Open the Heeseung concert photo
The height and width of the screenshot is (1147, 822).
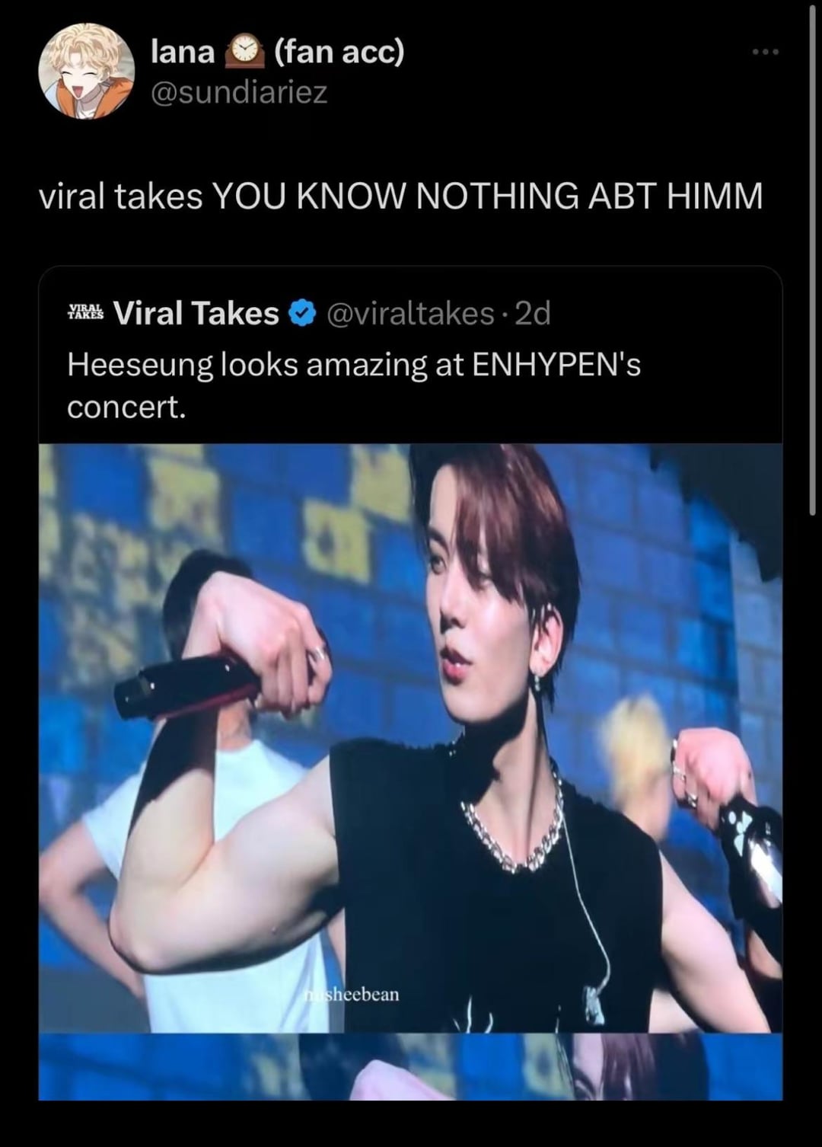click(x=410, y=738)
